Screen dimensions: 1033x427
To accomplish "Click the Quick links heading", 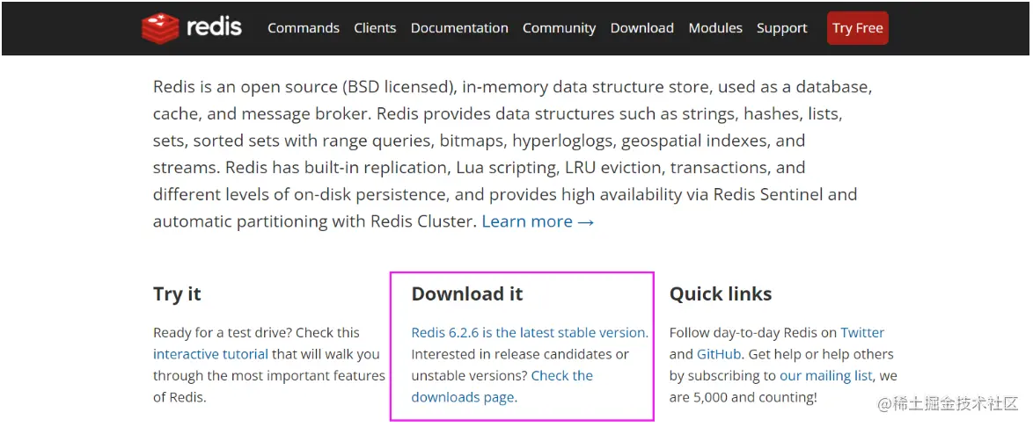I will [720, 294].
